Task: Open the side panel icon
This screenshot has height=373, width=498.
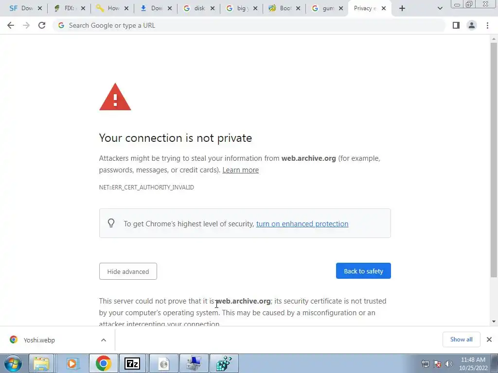Action: (x=456, y=25)
